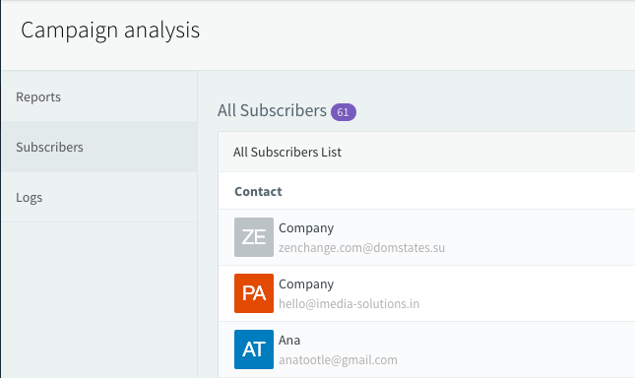Open the hello@imedia-solutions.in email link

pyautogui.click(x=349, y=303)
